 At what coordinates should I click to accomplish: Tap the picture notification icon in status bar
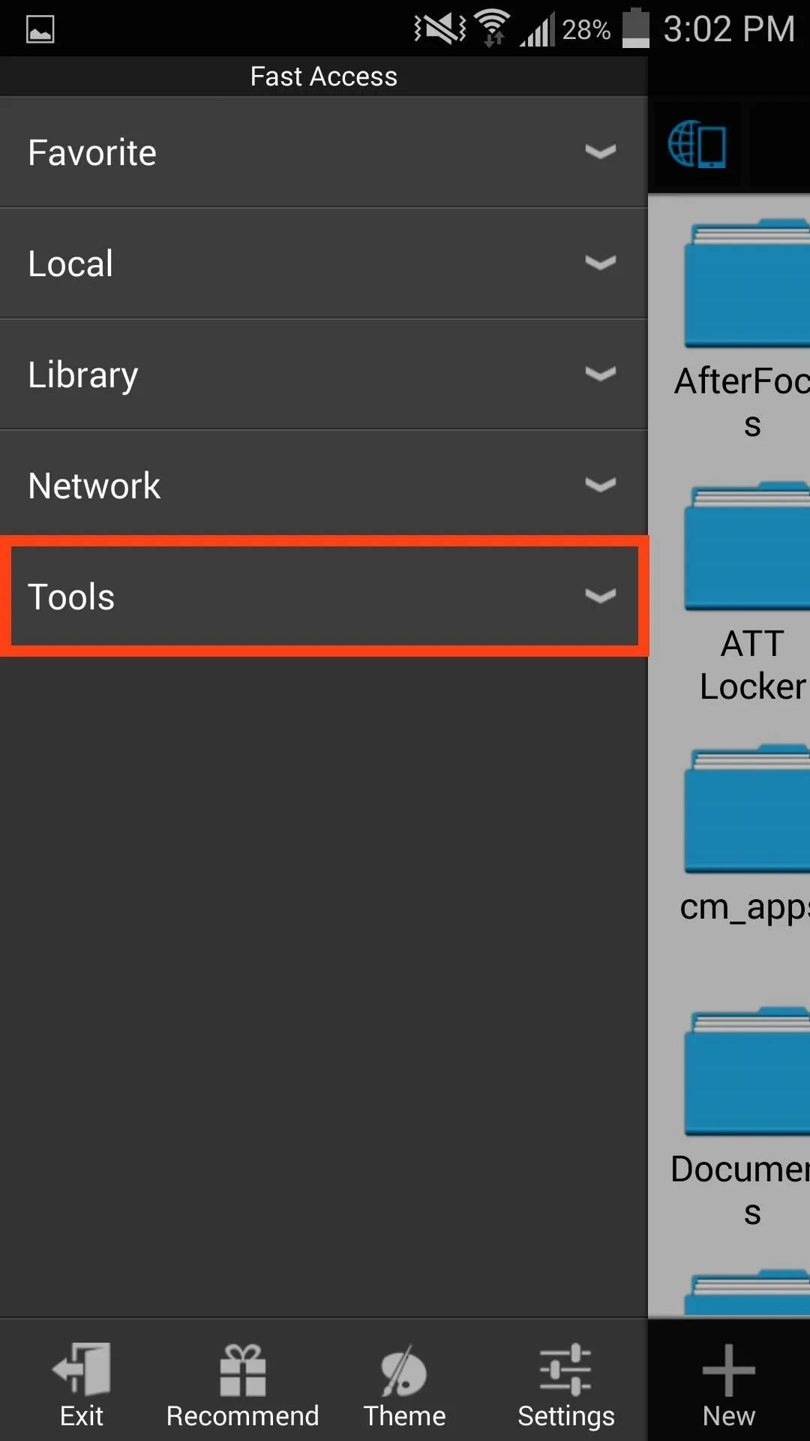tap(40, 30)
